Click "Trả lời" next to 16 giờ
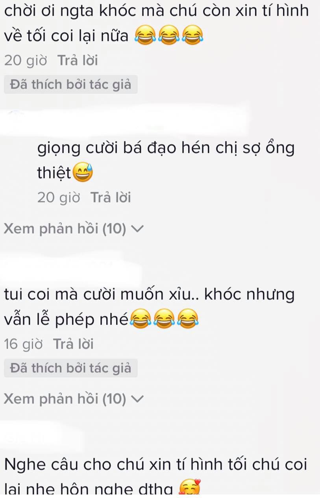Screen dimensions: 320x498 73,344
